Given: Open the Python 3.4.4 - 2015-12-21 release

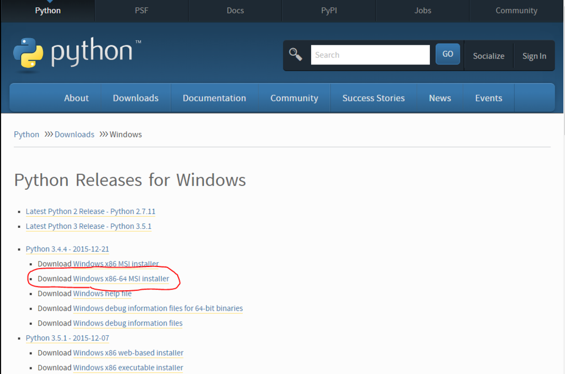Looking at the screenshot, I should click(x=67, y=249).
